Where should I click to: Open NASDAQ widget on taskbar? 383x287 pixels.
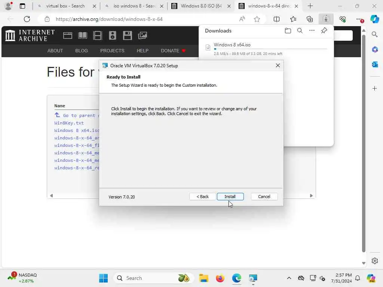click(x=22, y=278)
